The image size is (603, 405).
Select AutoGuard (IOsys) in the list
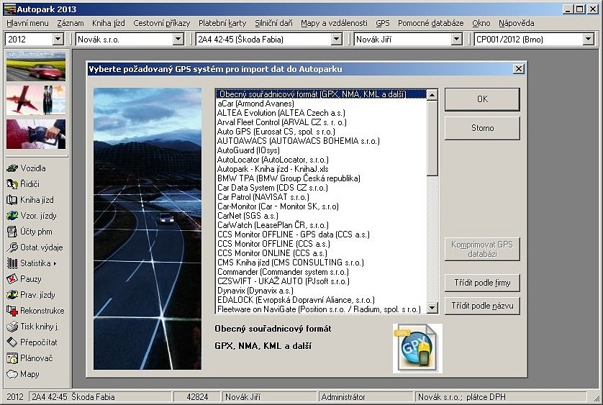click(x=249, y=150)
